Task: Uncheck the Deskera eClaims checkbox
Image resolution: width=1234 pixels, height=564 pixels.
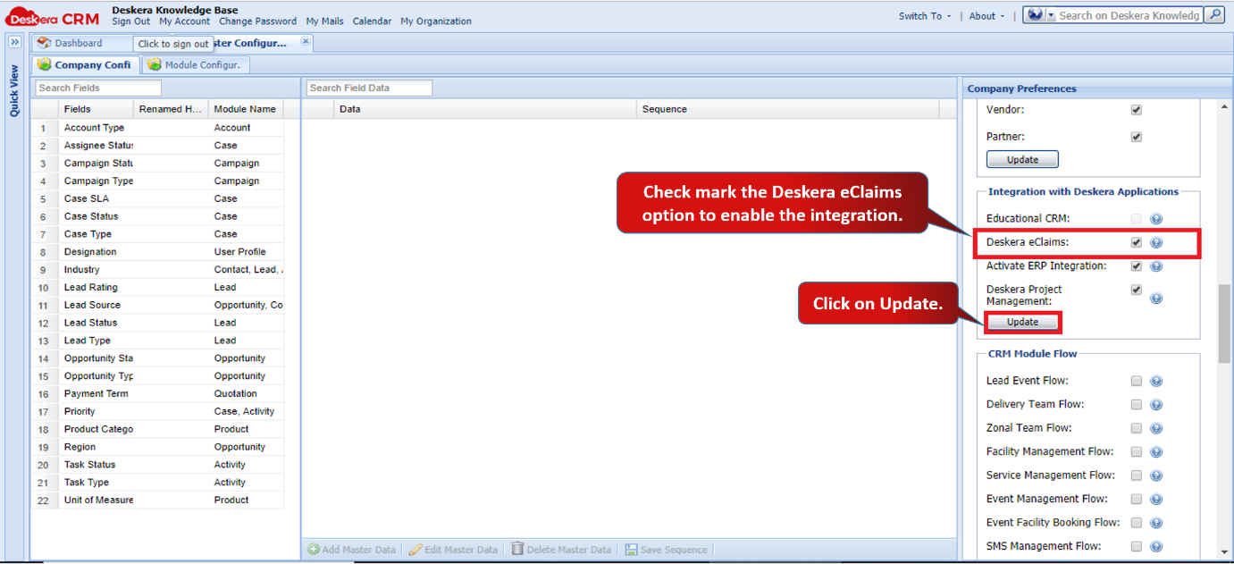Action: [x=1137, y=242]
